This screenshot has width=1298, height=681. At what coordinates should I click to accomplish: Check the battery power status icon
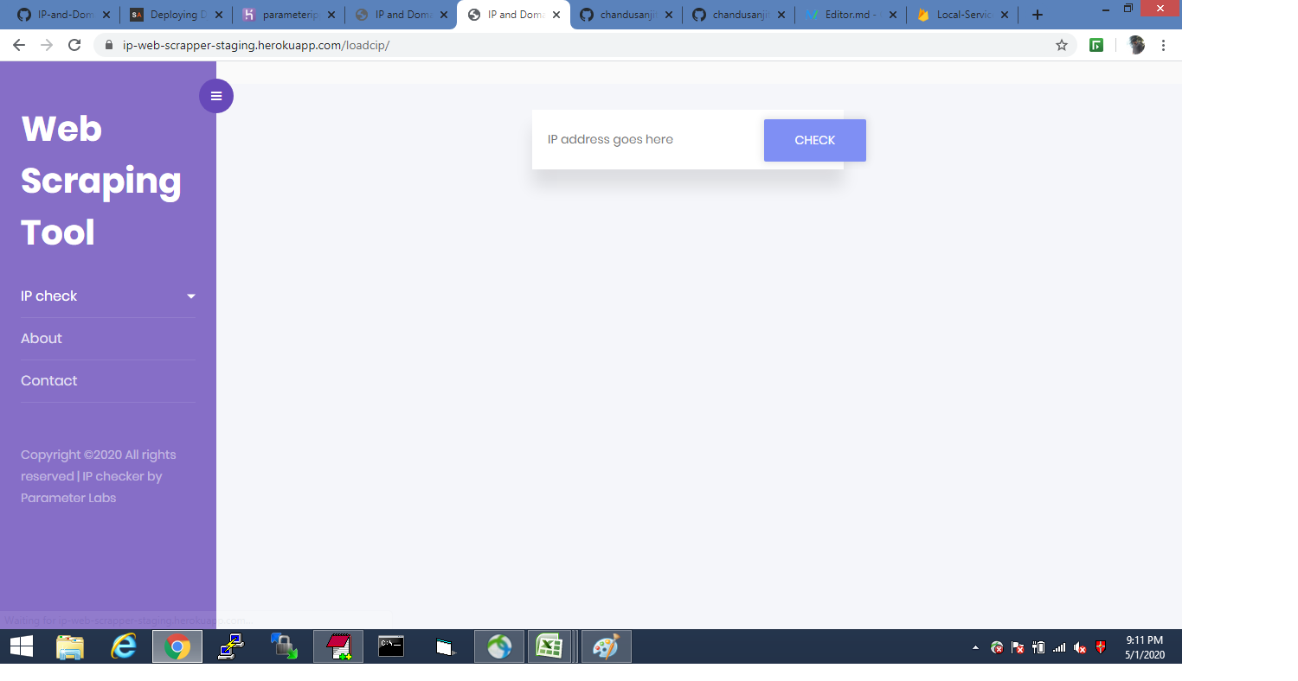coord(1038,647)
